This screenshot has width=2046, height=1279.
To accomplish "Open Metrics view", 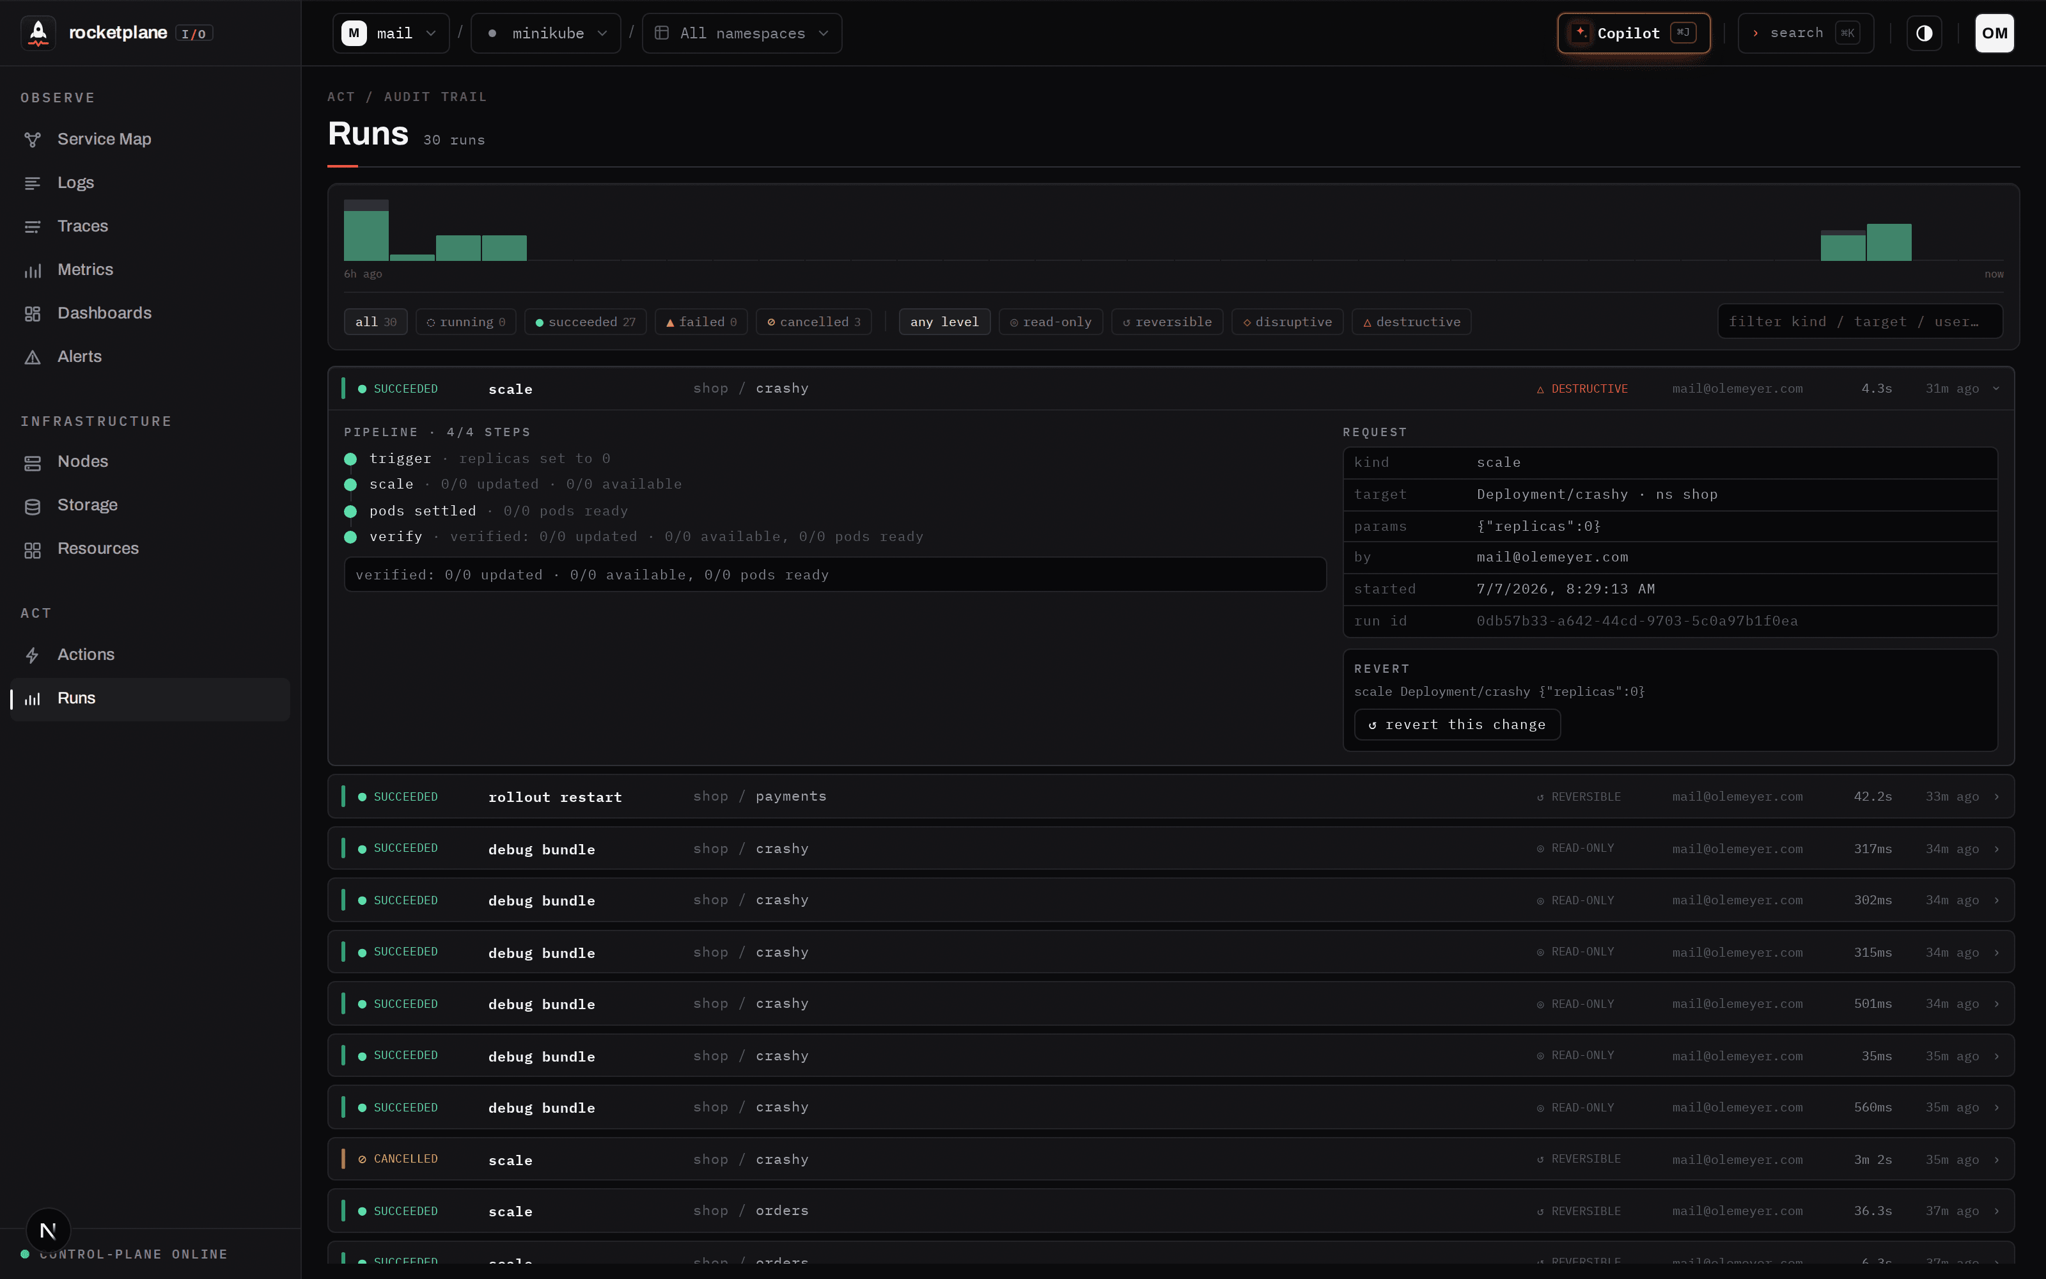I will (150, 270).
